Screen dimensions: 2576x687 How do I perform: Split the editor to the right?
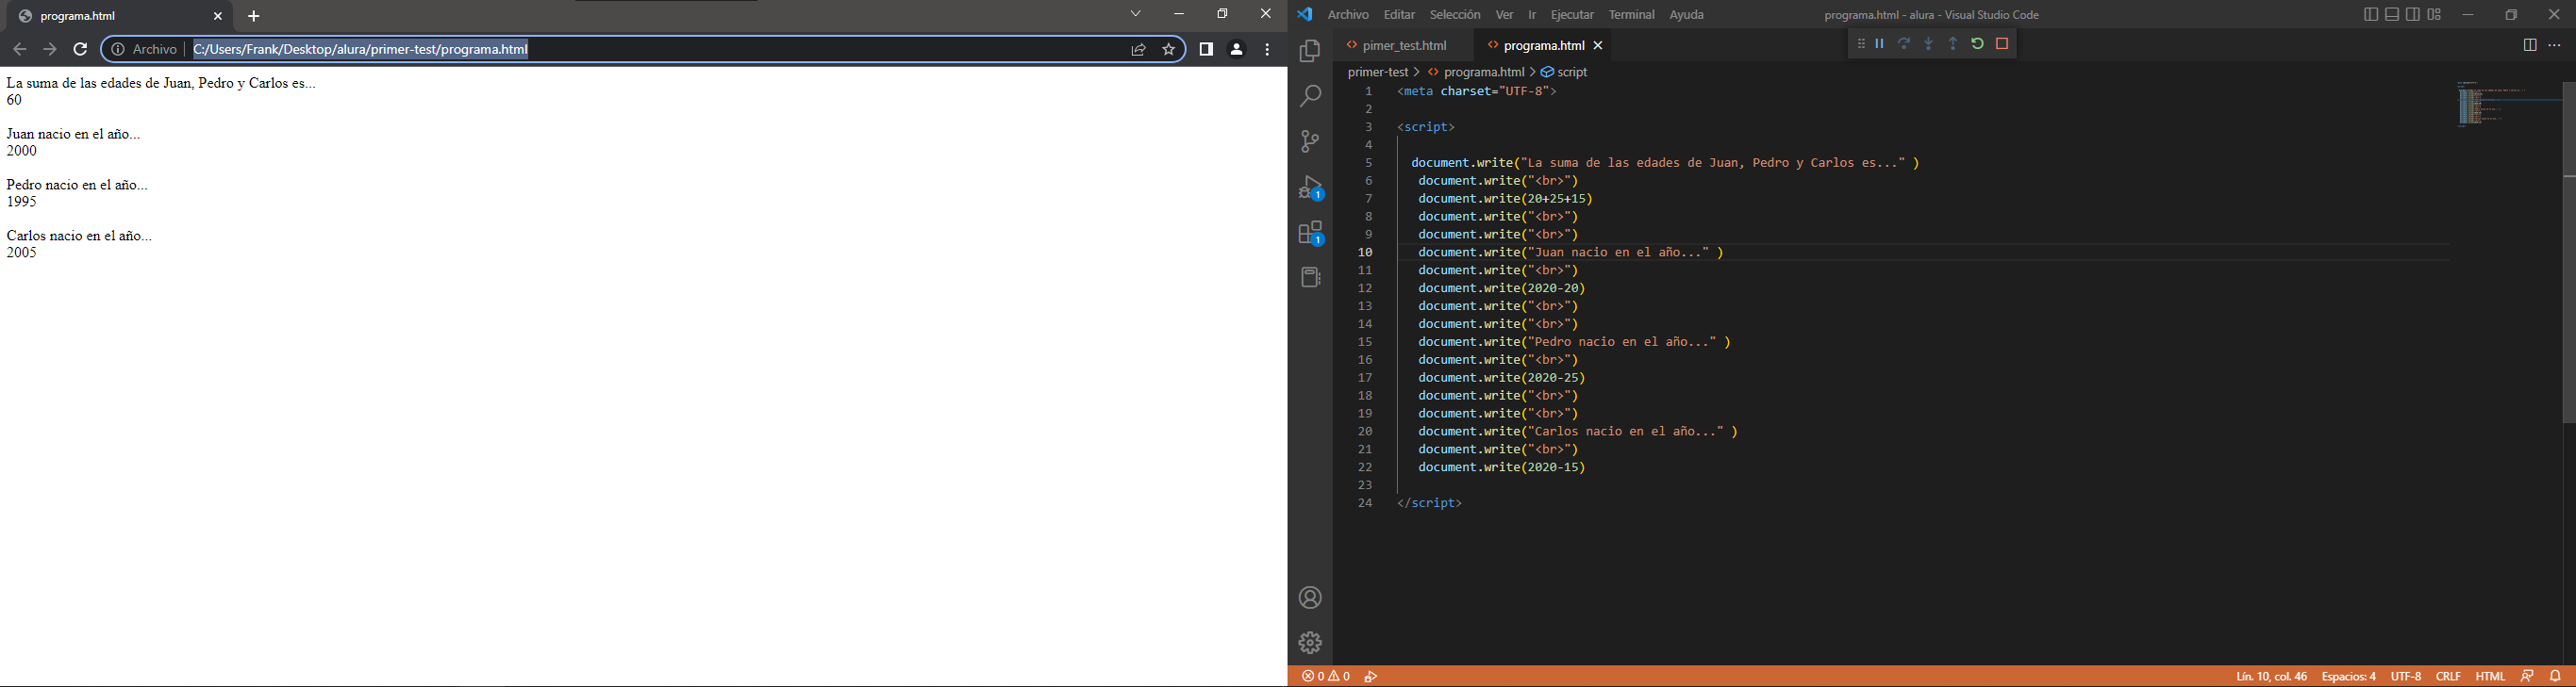pyautogui.click(x=2530, y=45)
